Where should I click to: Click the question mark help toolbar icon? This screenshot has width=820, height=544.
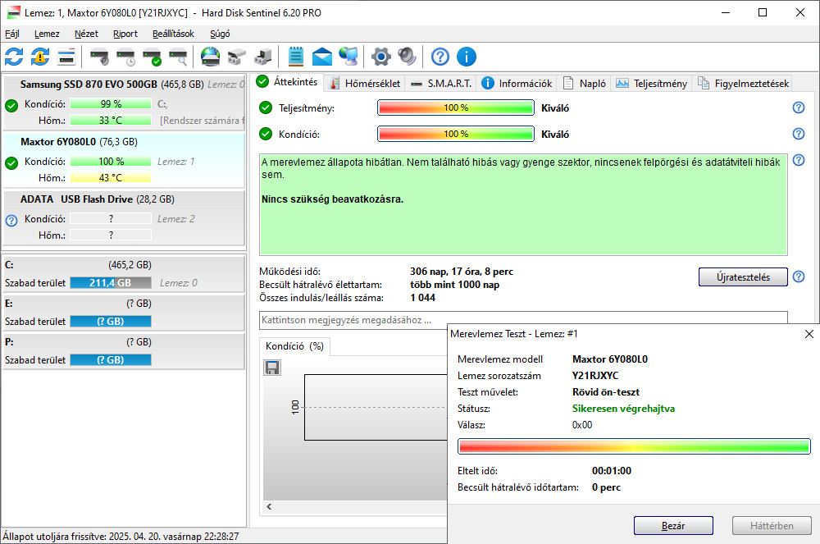pyautogui.click(x=440, y=57)
